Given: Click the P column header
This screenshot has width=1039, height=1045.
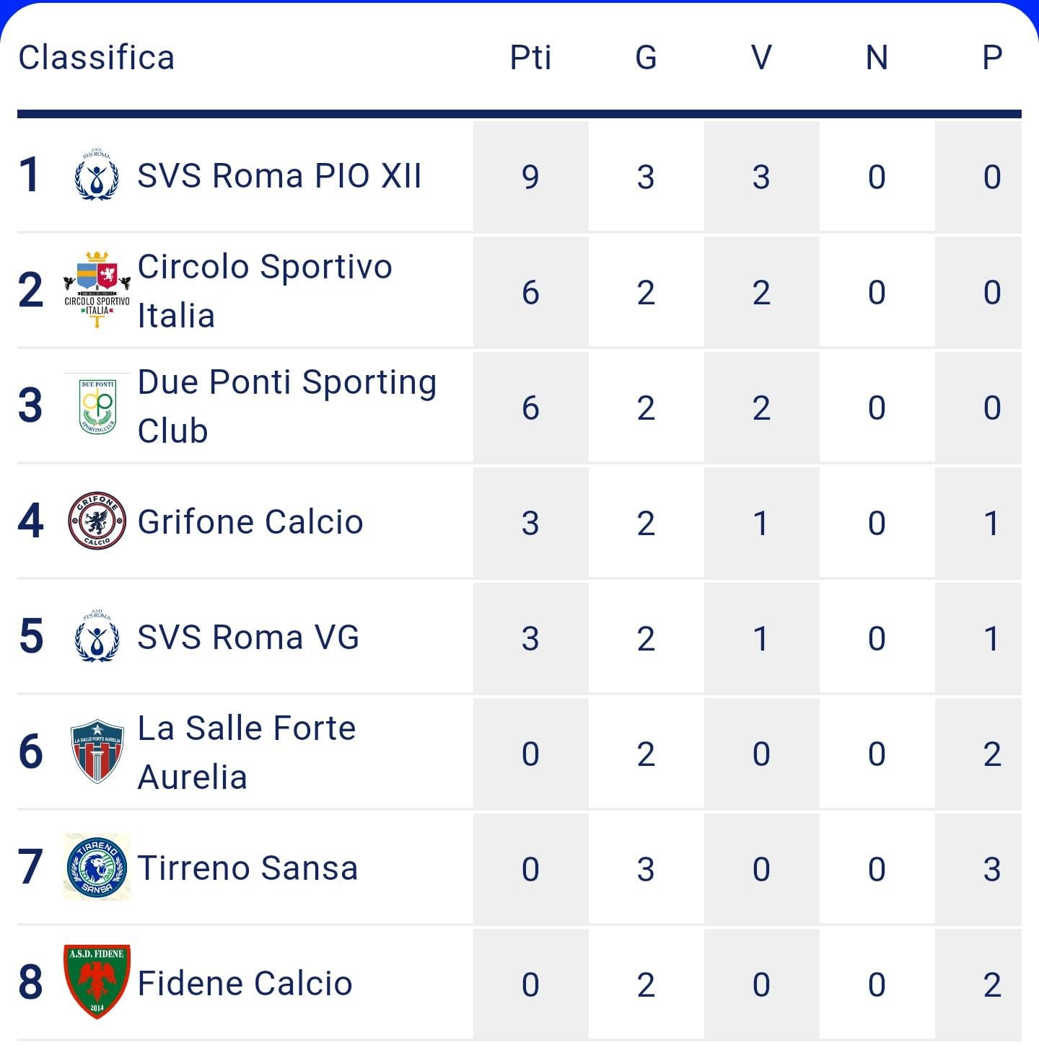Looking at the screenshot, I should pos(992,58).
